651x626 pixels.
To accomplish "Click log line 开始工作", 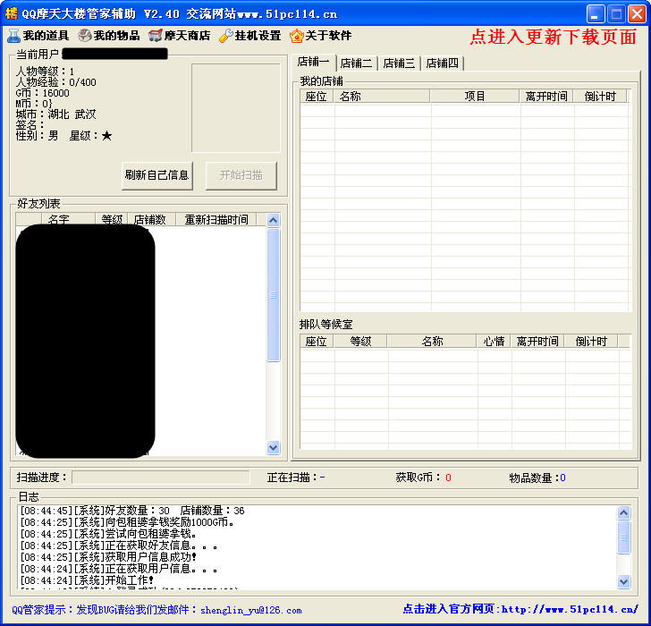I will tap(88, 580).
